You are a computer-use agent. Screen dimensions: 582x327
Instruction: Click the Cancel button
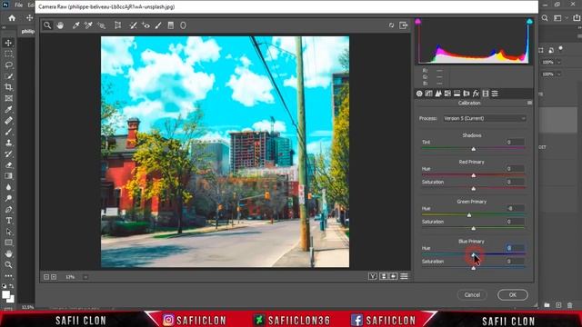coord(472,294)
